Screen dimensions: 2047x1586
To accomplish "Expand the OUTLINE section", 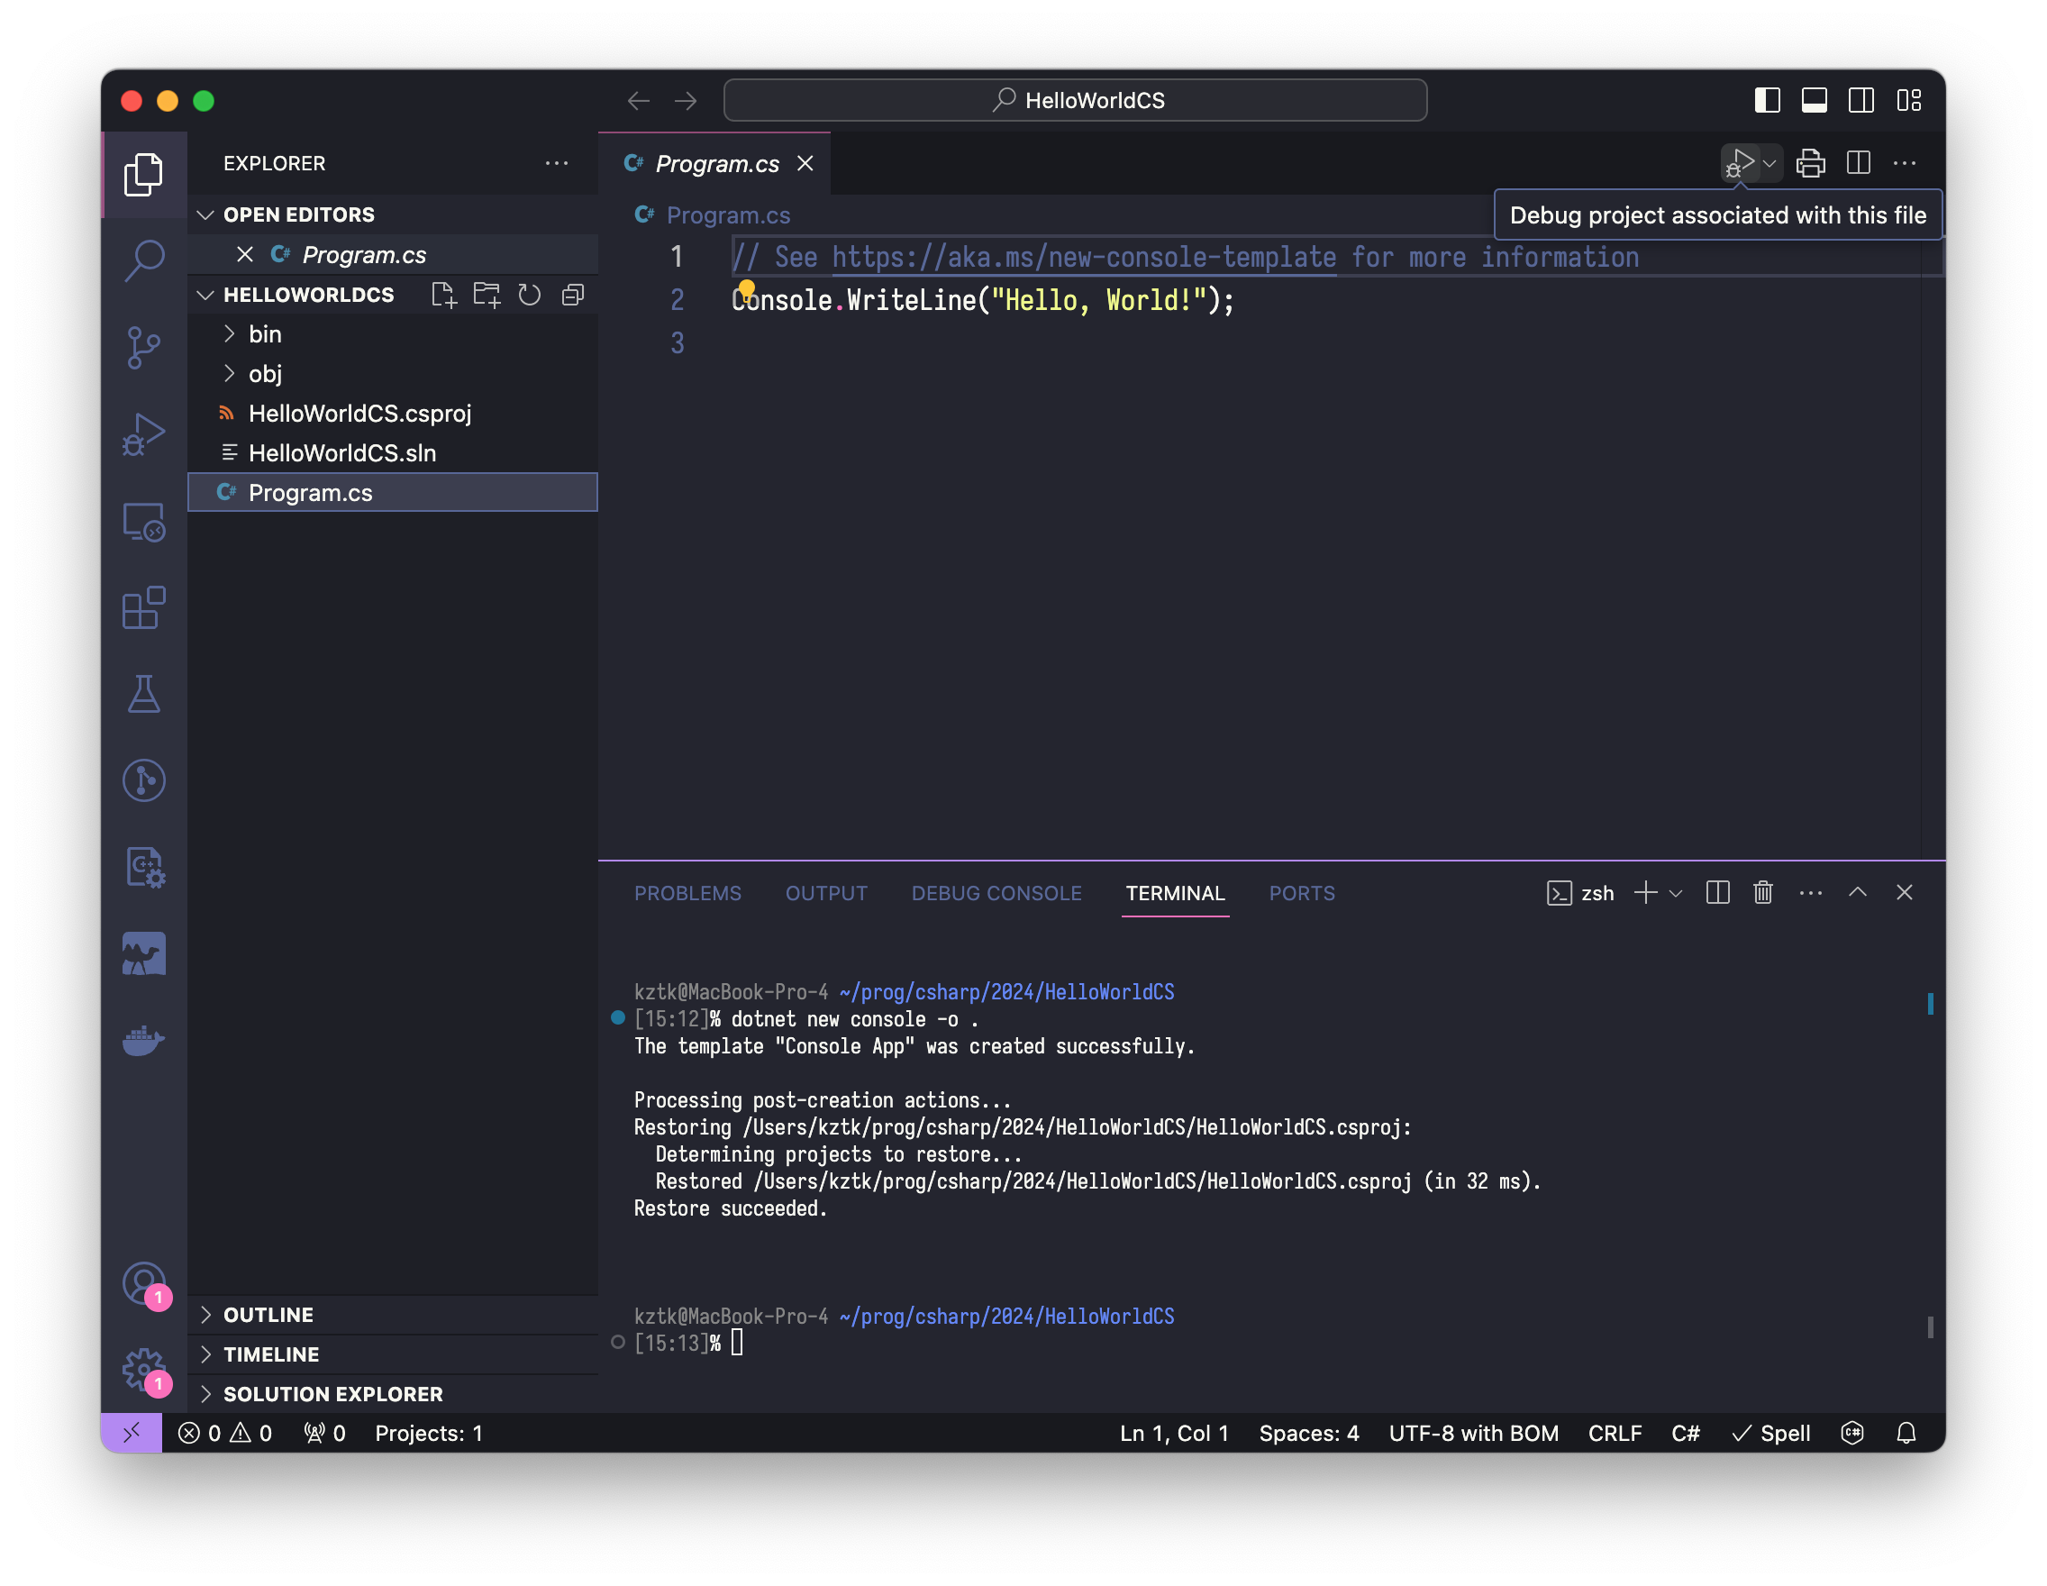I will pyautogui.click(x=205, y=1314).
